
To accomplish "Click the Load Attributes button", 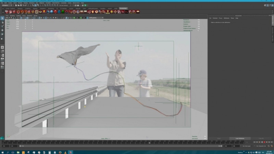I will tap(240, 139).
